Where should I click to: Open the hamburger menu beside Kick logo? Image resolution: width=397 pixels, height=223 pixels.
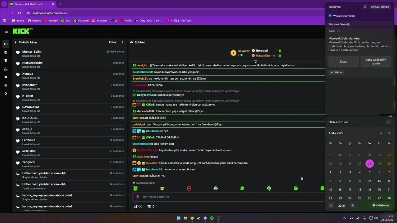(x=7, y=31)
